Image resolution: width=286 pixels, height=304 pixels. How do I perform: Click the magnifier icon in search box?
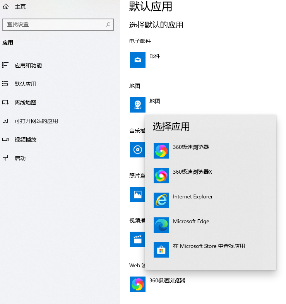point(108,25)
